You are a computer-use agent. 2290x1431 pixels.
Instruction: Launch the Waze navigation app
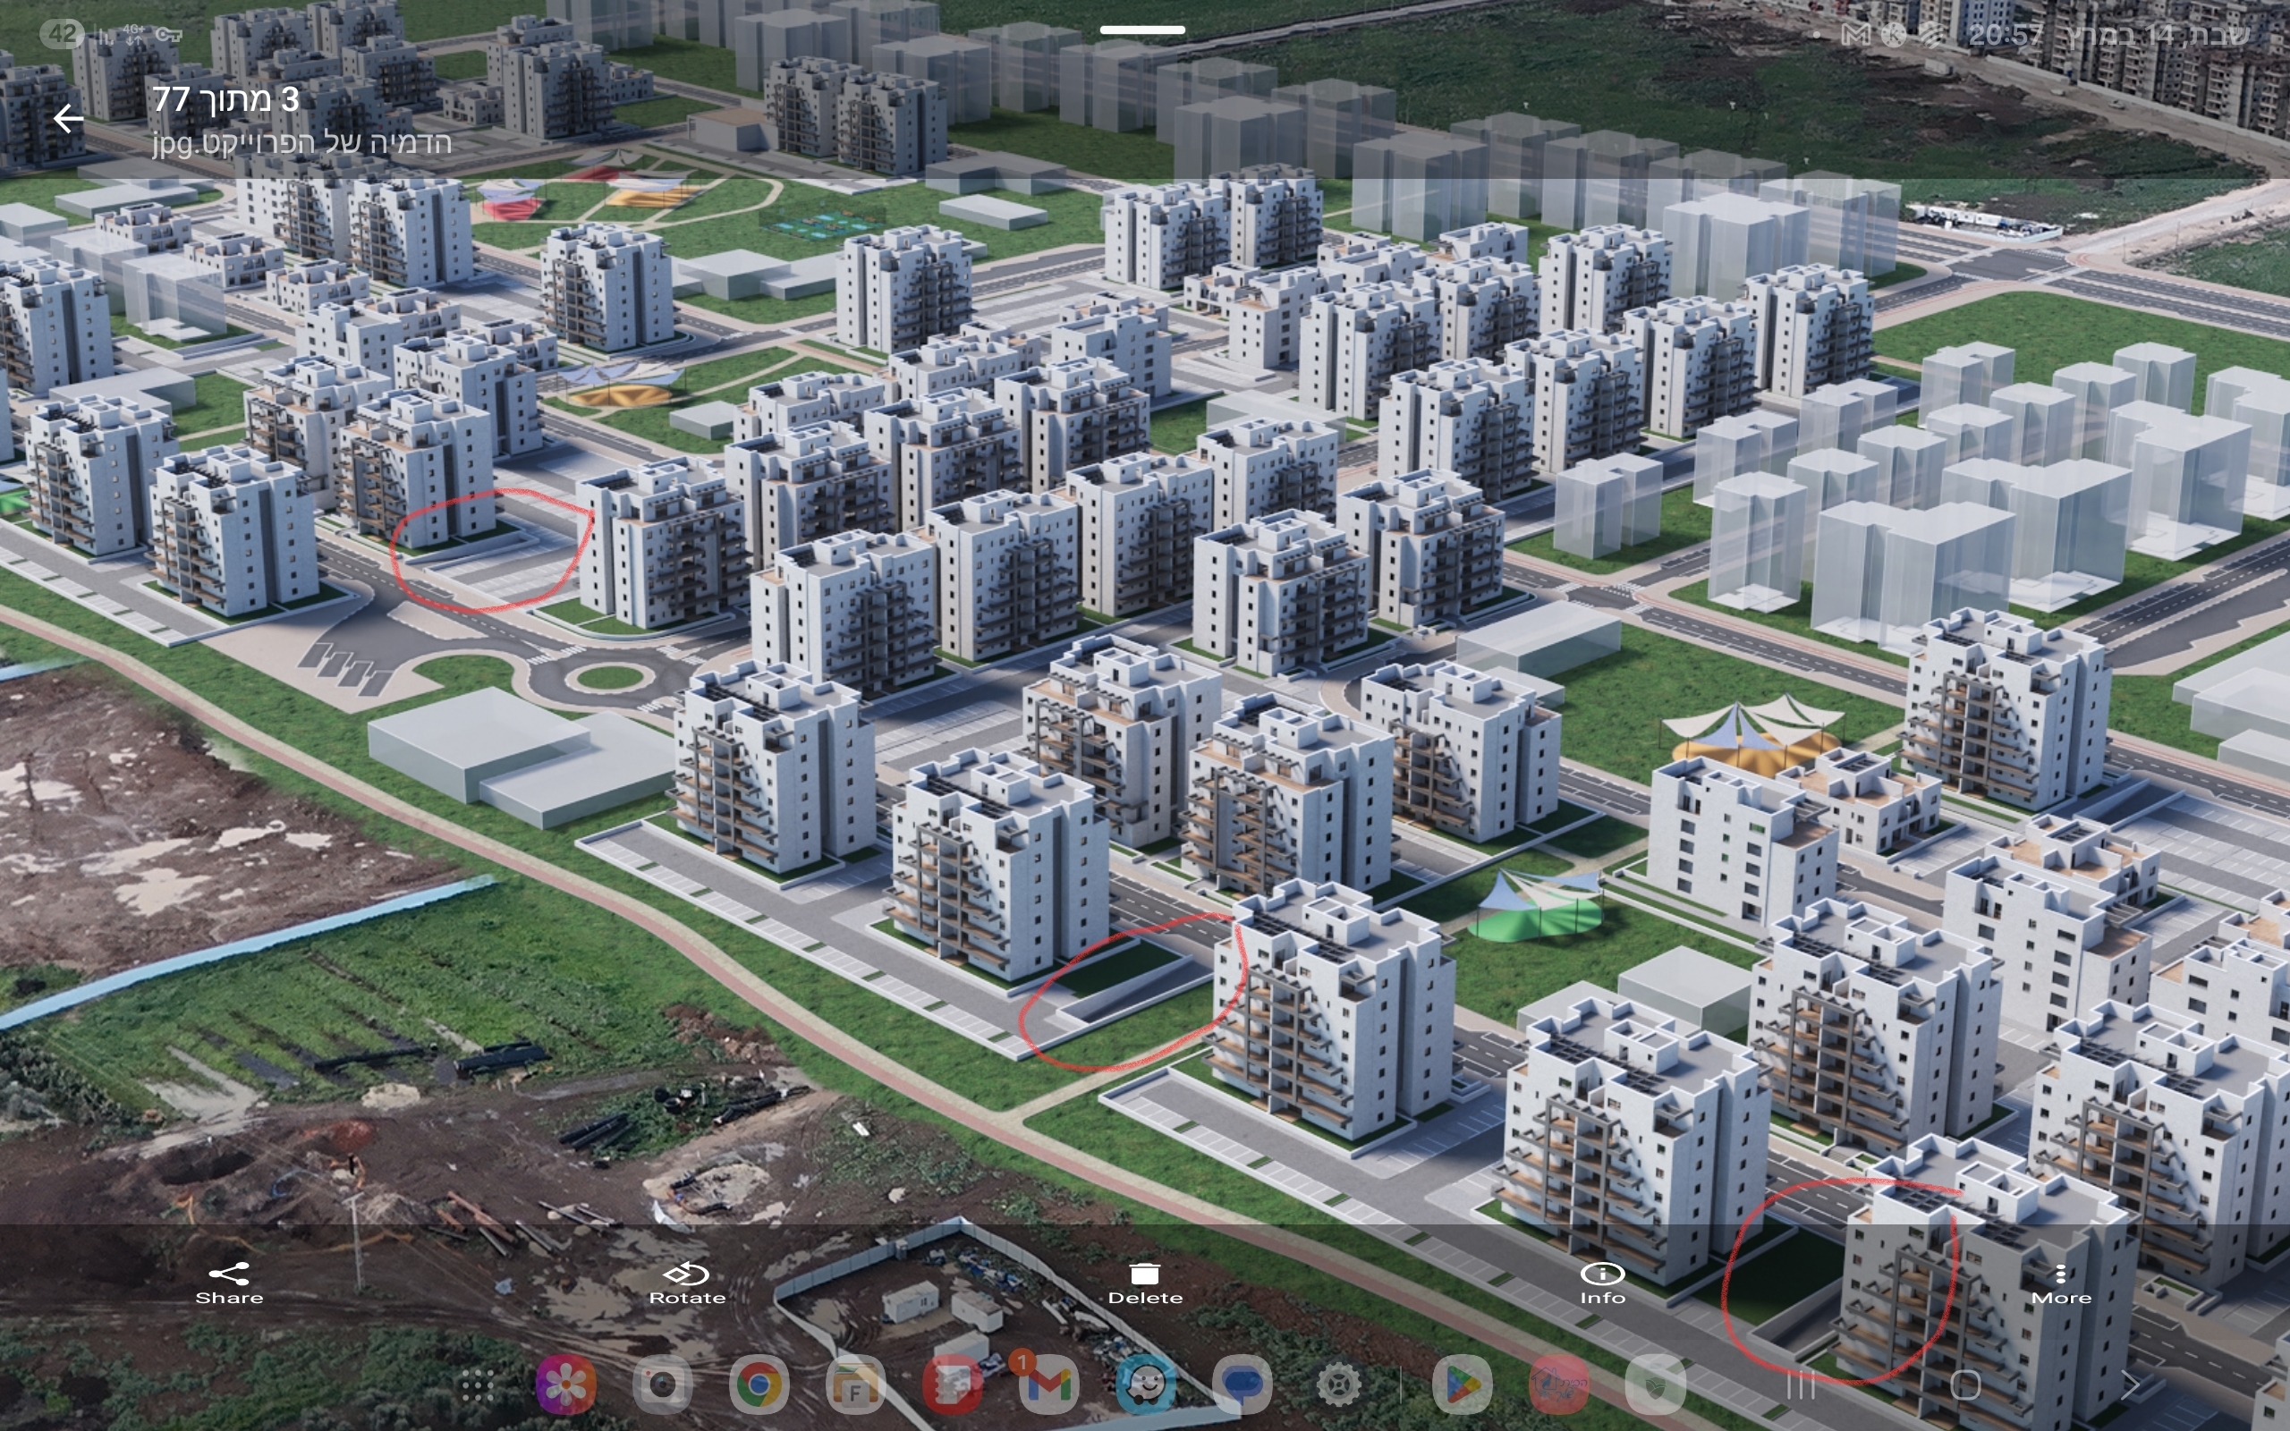pos(1146,1385)
